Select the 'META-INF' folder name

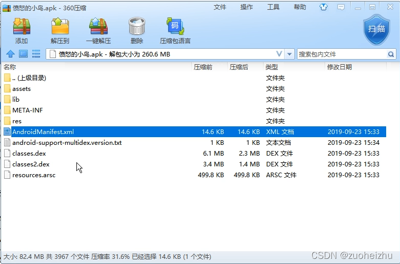[x=28, y=110]
